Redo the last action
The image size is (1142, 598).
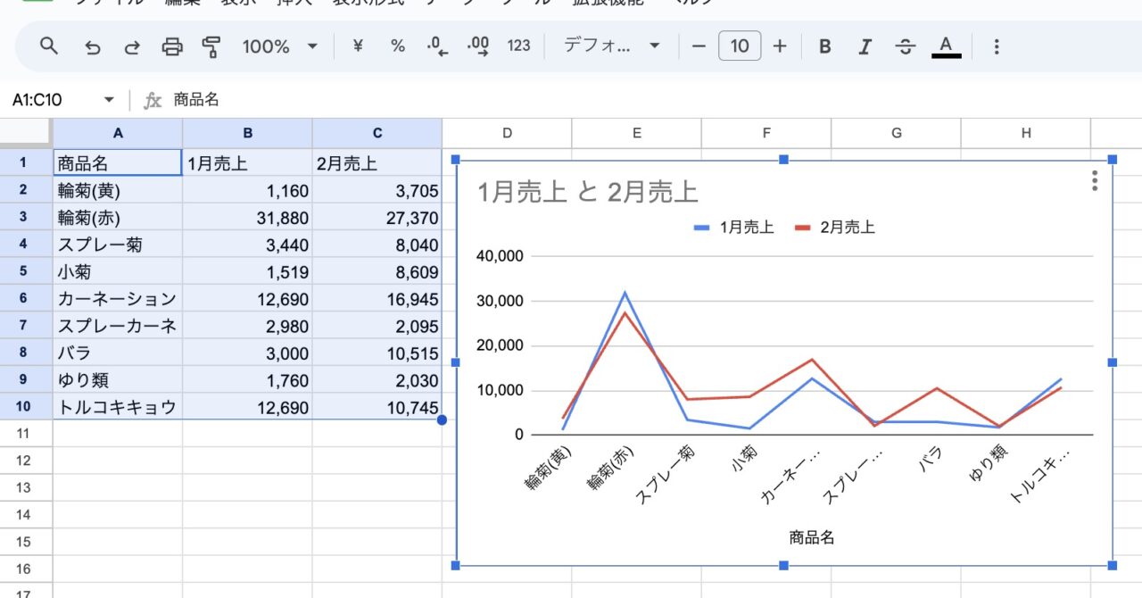coord(131,46)
